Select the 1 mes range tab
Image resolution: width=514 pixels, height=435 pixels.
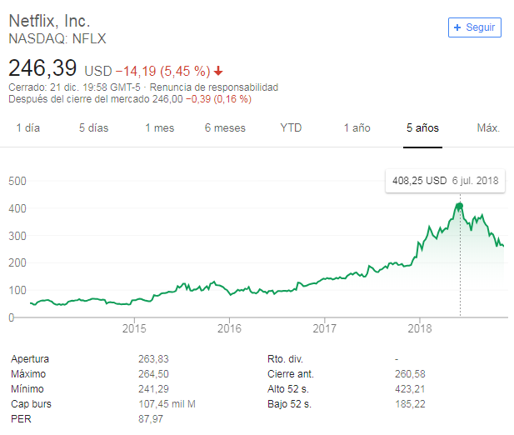coord(159,128)
